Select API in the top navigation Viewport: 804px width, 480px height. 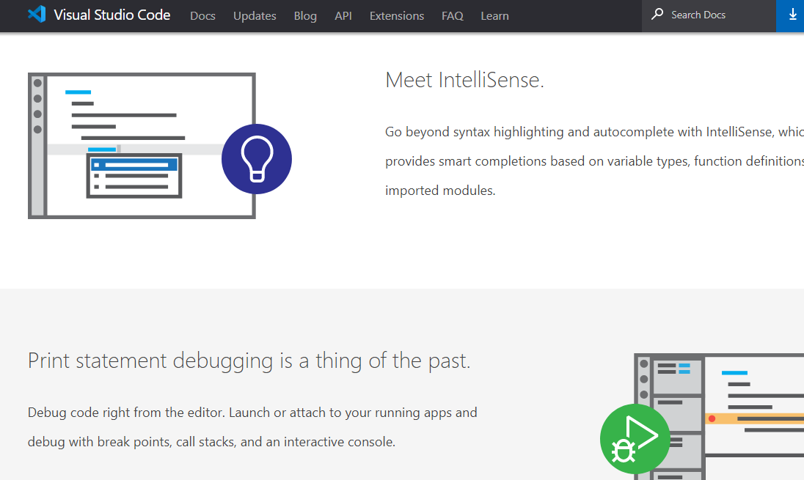[343, 16]
